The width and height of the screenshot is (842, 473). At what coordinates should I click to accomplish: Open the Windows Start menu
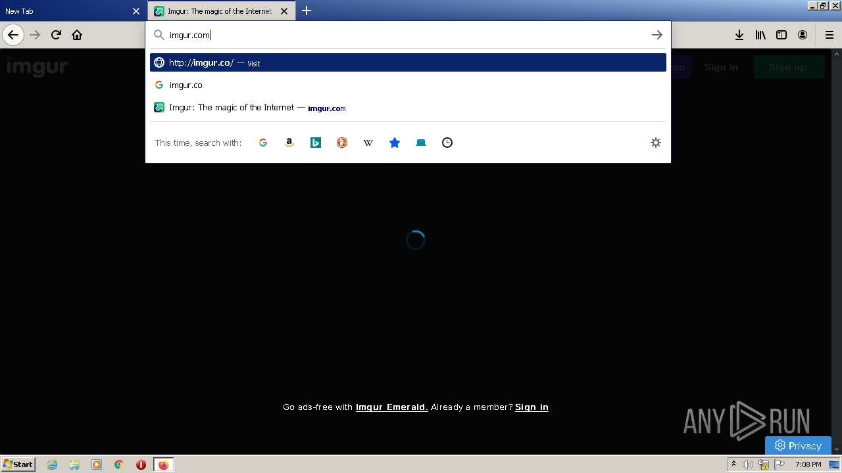tap(18, 464)
